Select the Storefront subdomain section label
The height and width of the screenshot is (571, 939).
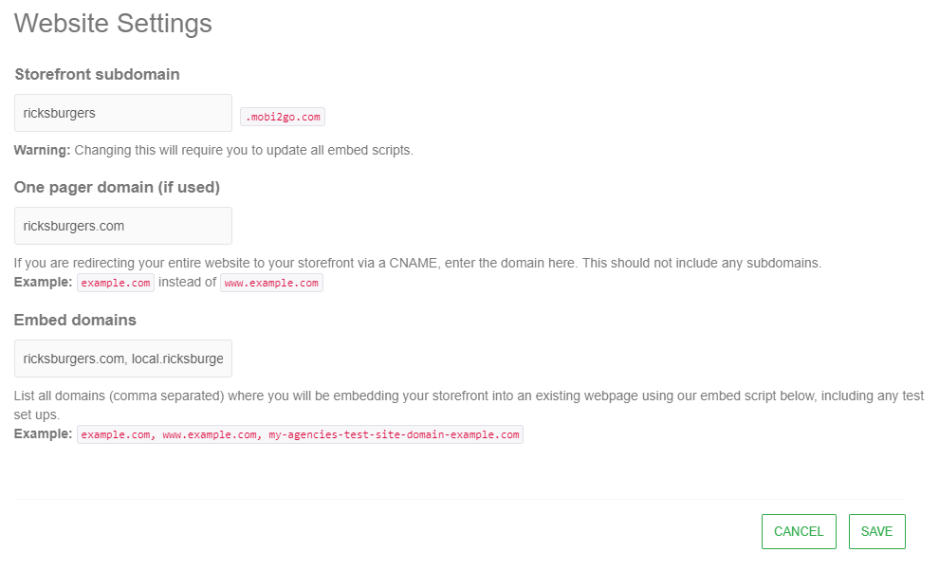coord(97,74)
